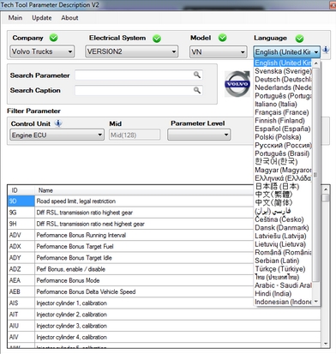Open the Main menu
The width and height of the screenshot is (336, 354).
click(x=15, y=18)
